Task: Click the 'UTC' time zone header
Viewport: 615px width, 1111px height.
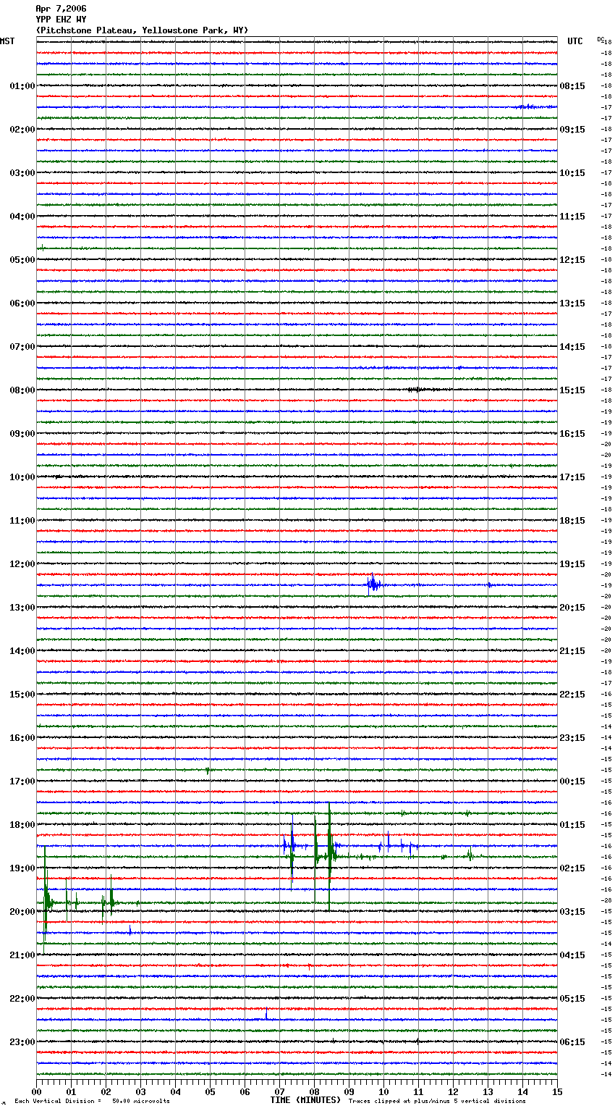Action: (x=575, y=41)
